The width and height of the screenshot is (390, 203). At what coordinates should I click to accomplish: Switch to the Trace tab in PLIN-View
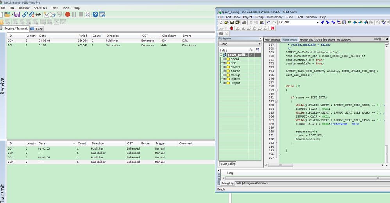point(37,29)
